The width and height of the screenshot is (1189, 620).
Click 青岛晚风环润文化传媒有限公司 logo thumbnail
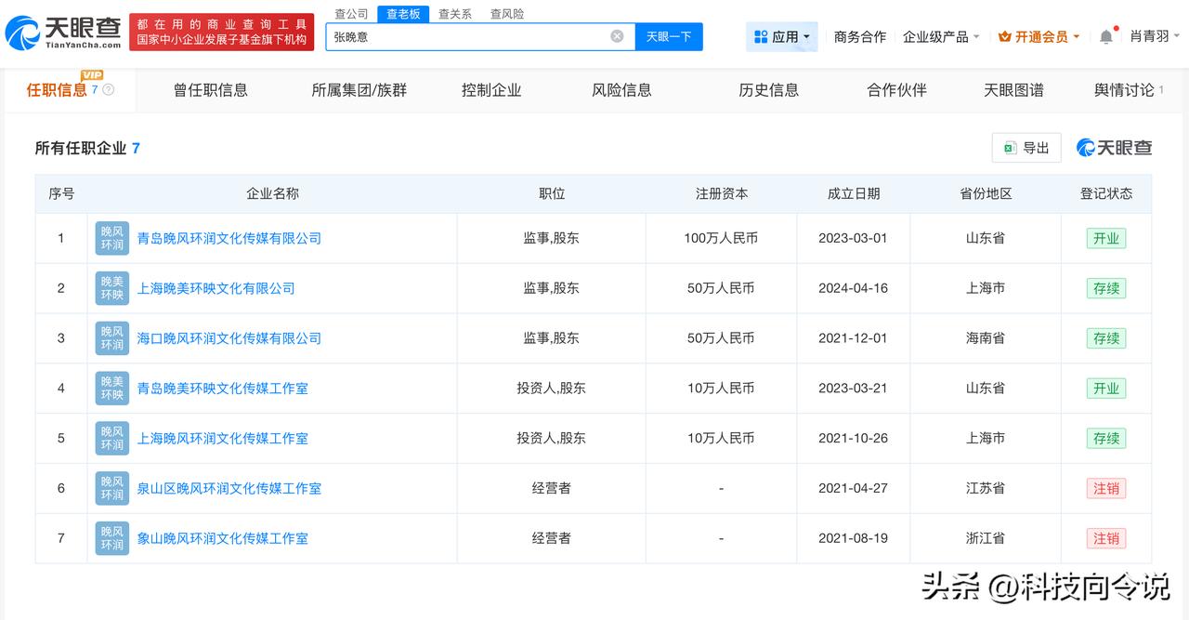[112, 238]
